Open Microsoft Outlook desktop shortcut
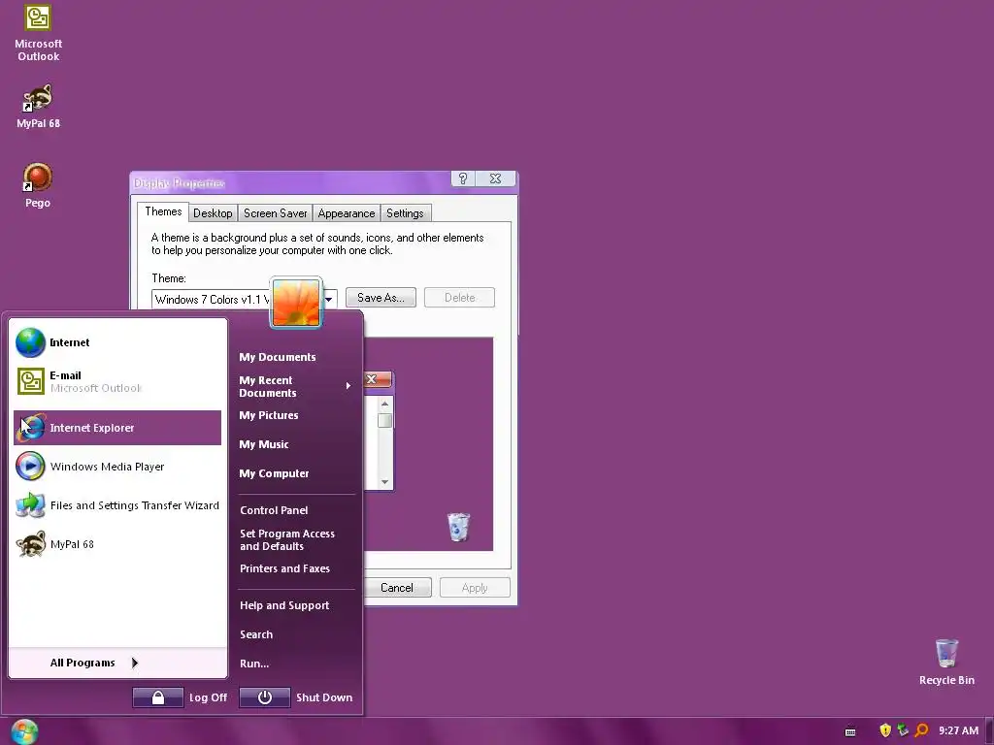The width and height of the screenshot is (994, 745). point(38,33)
